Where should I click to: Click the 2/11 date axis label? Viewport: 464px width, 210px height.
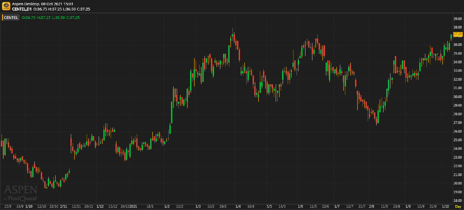click(x=64, y=207)
